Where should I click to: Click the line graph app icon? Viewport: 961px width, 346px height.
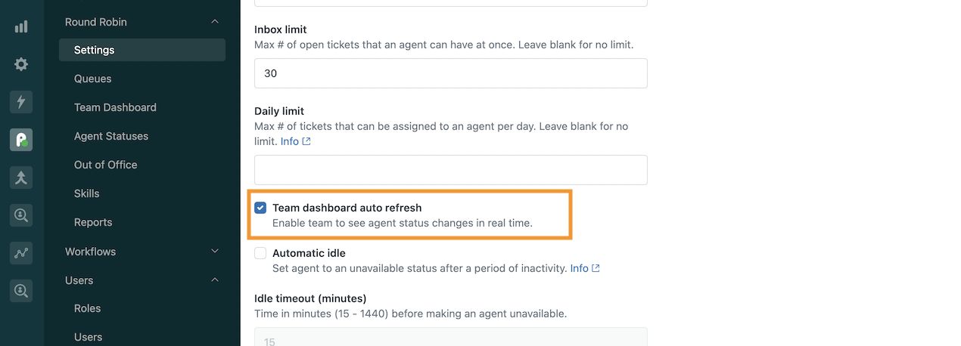coord(21,253)
